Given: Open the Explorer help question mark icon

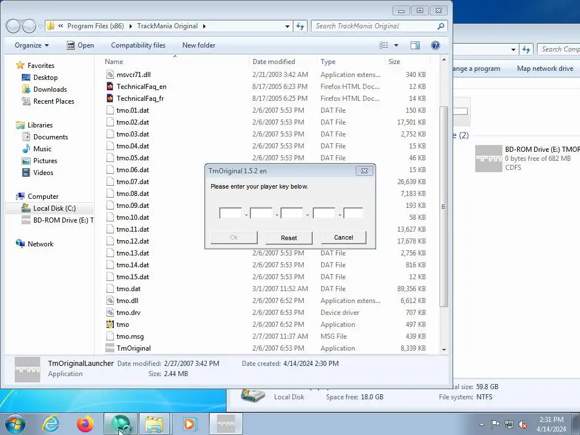Looking at the screenshot, I should pyautogui.click(x=436, y=45).
